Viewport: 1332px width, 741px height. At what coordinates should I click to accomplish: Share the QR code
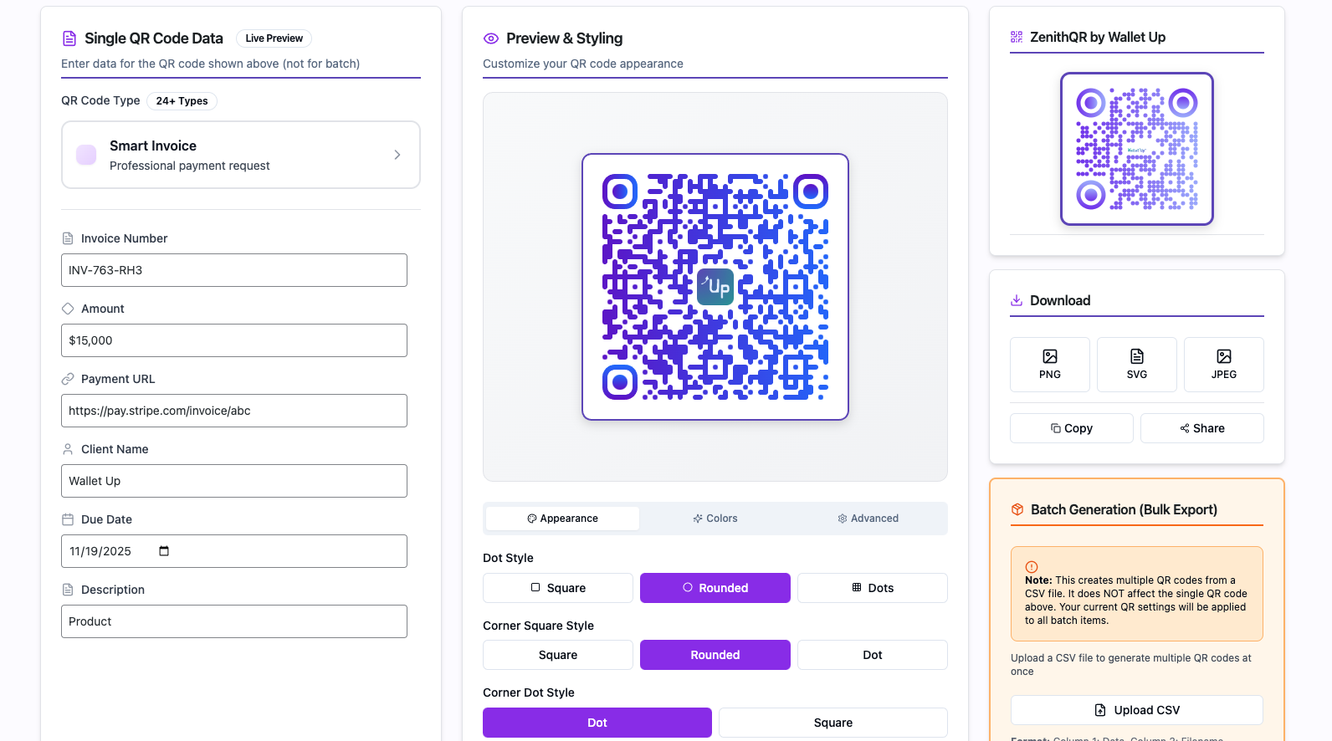(1202, 428)
